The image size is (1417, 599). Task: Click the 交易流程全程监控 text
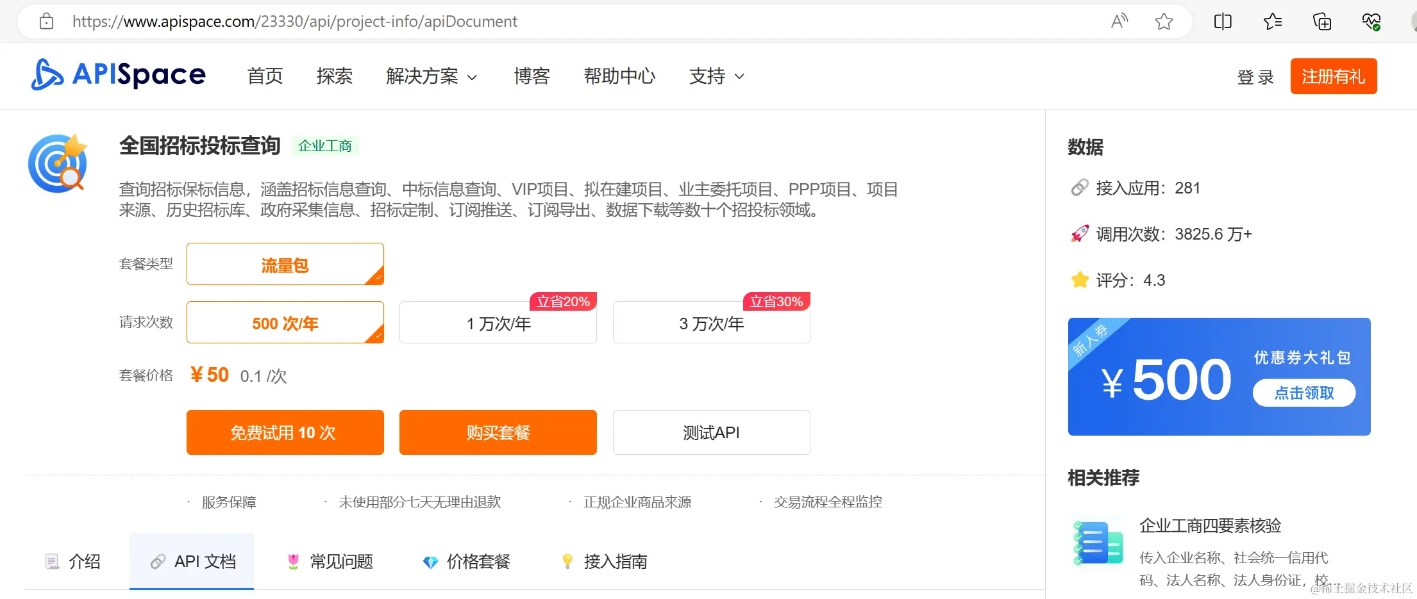pos(828,502)
